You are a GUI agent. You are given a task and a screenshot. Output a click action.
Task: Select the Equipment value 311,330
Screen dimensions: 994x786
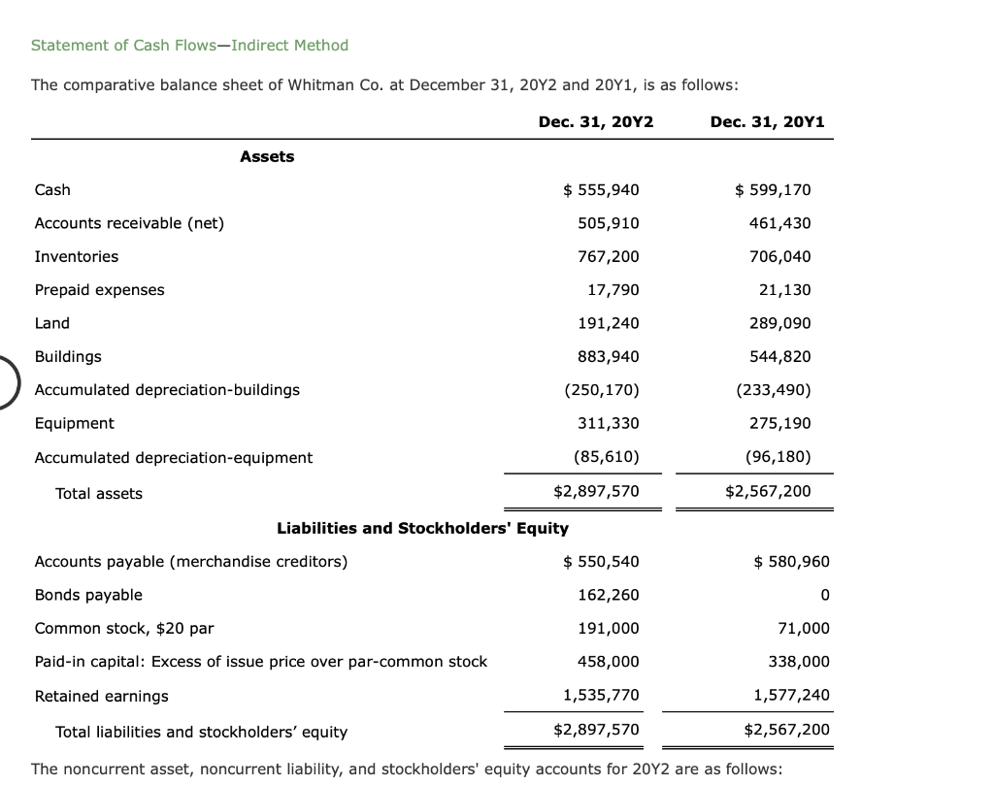click(609, 423)
